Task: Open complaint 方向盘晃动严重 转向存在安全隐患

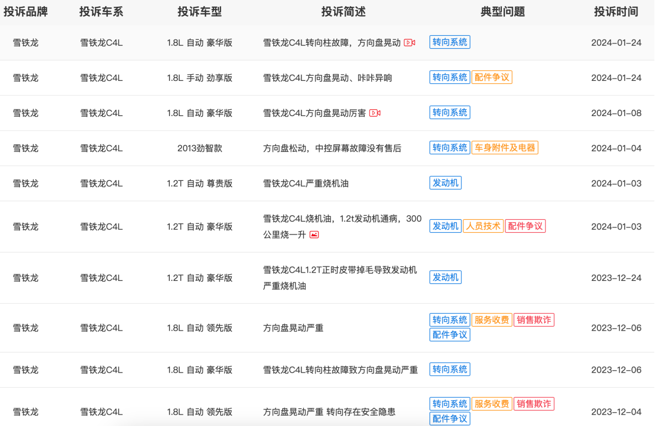Action: (329, 412)
